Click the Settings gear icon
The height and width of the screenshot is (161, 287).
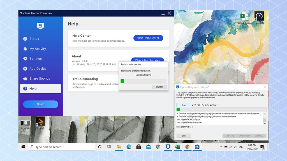coord(26,59)
